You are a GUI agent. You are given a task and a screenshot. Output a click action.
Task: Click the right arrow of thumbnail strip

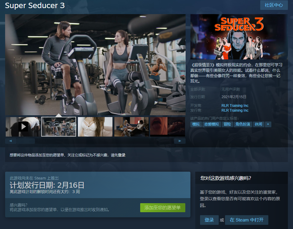(x=180, y=141)
